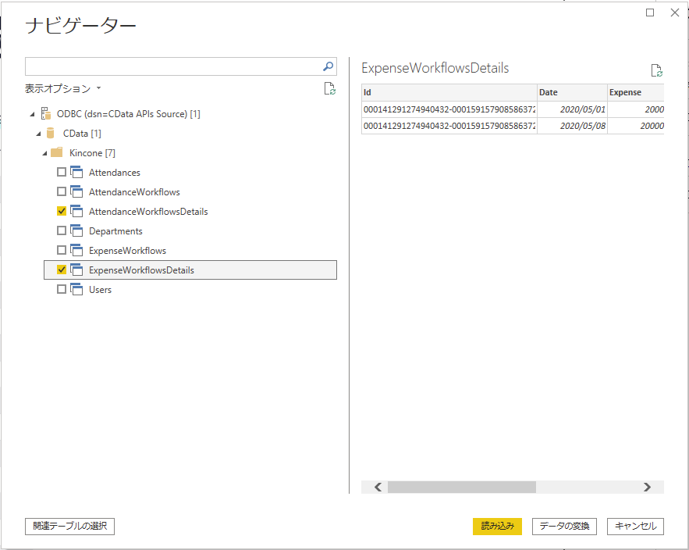This screenshot has height=550, width=689.
Task: Click the table icon next to ExpenseWorkflows
Action: click(x=76, y=250)
